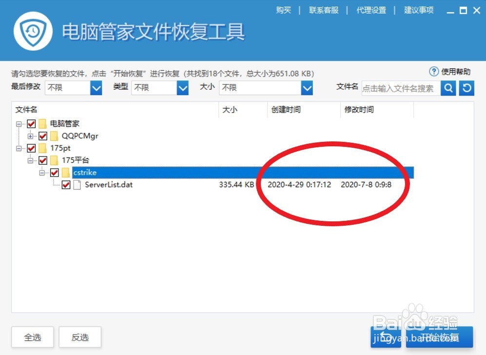The height and width of the screenshot is (355, 486).
Task: Collapse the 电脑管家 tree node
Action: pyautogui.click(x=19, y=124)
